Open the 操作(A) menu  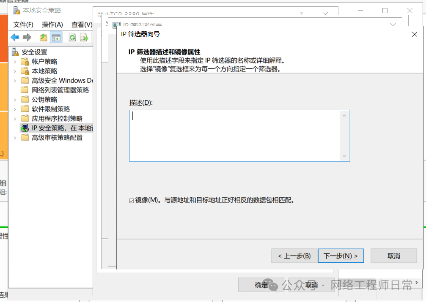coord(52,24)
